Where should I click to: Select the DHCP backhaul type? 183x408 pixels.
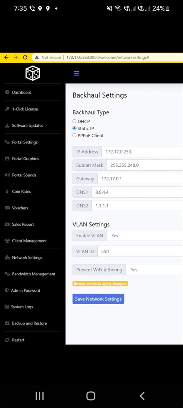pos(75,121)
